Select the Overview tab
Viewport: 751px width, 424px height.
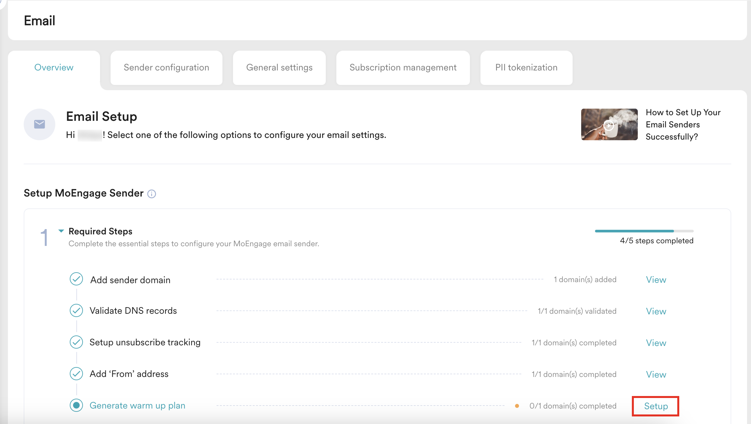click(x=54, y=67)
